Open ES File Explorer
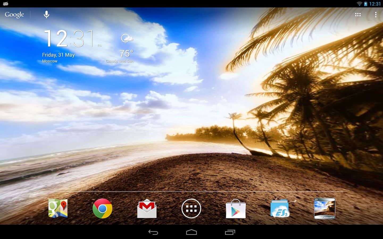The image size is (383, 239). pos(280,209)
